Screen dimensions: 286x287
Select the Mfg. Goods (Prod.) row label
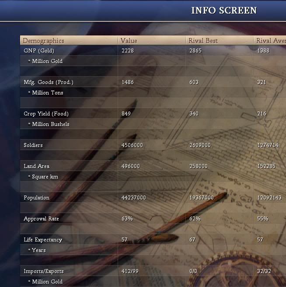[x=49, y=82]
